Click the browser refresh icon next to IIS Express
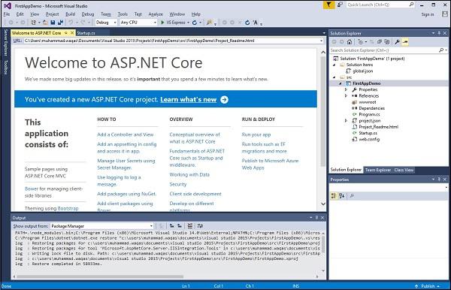Screen dimensions: 451x290 [195, 23]
